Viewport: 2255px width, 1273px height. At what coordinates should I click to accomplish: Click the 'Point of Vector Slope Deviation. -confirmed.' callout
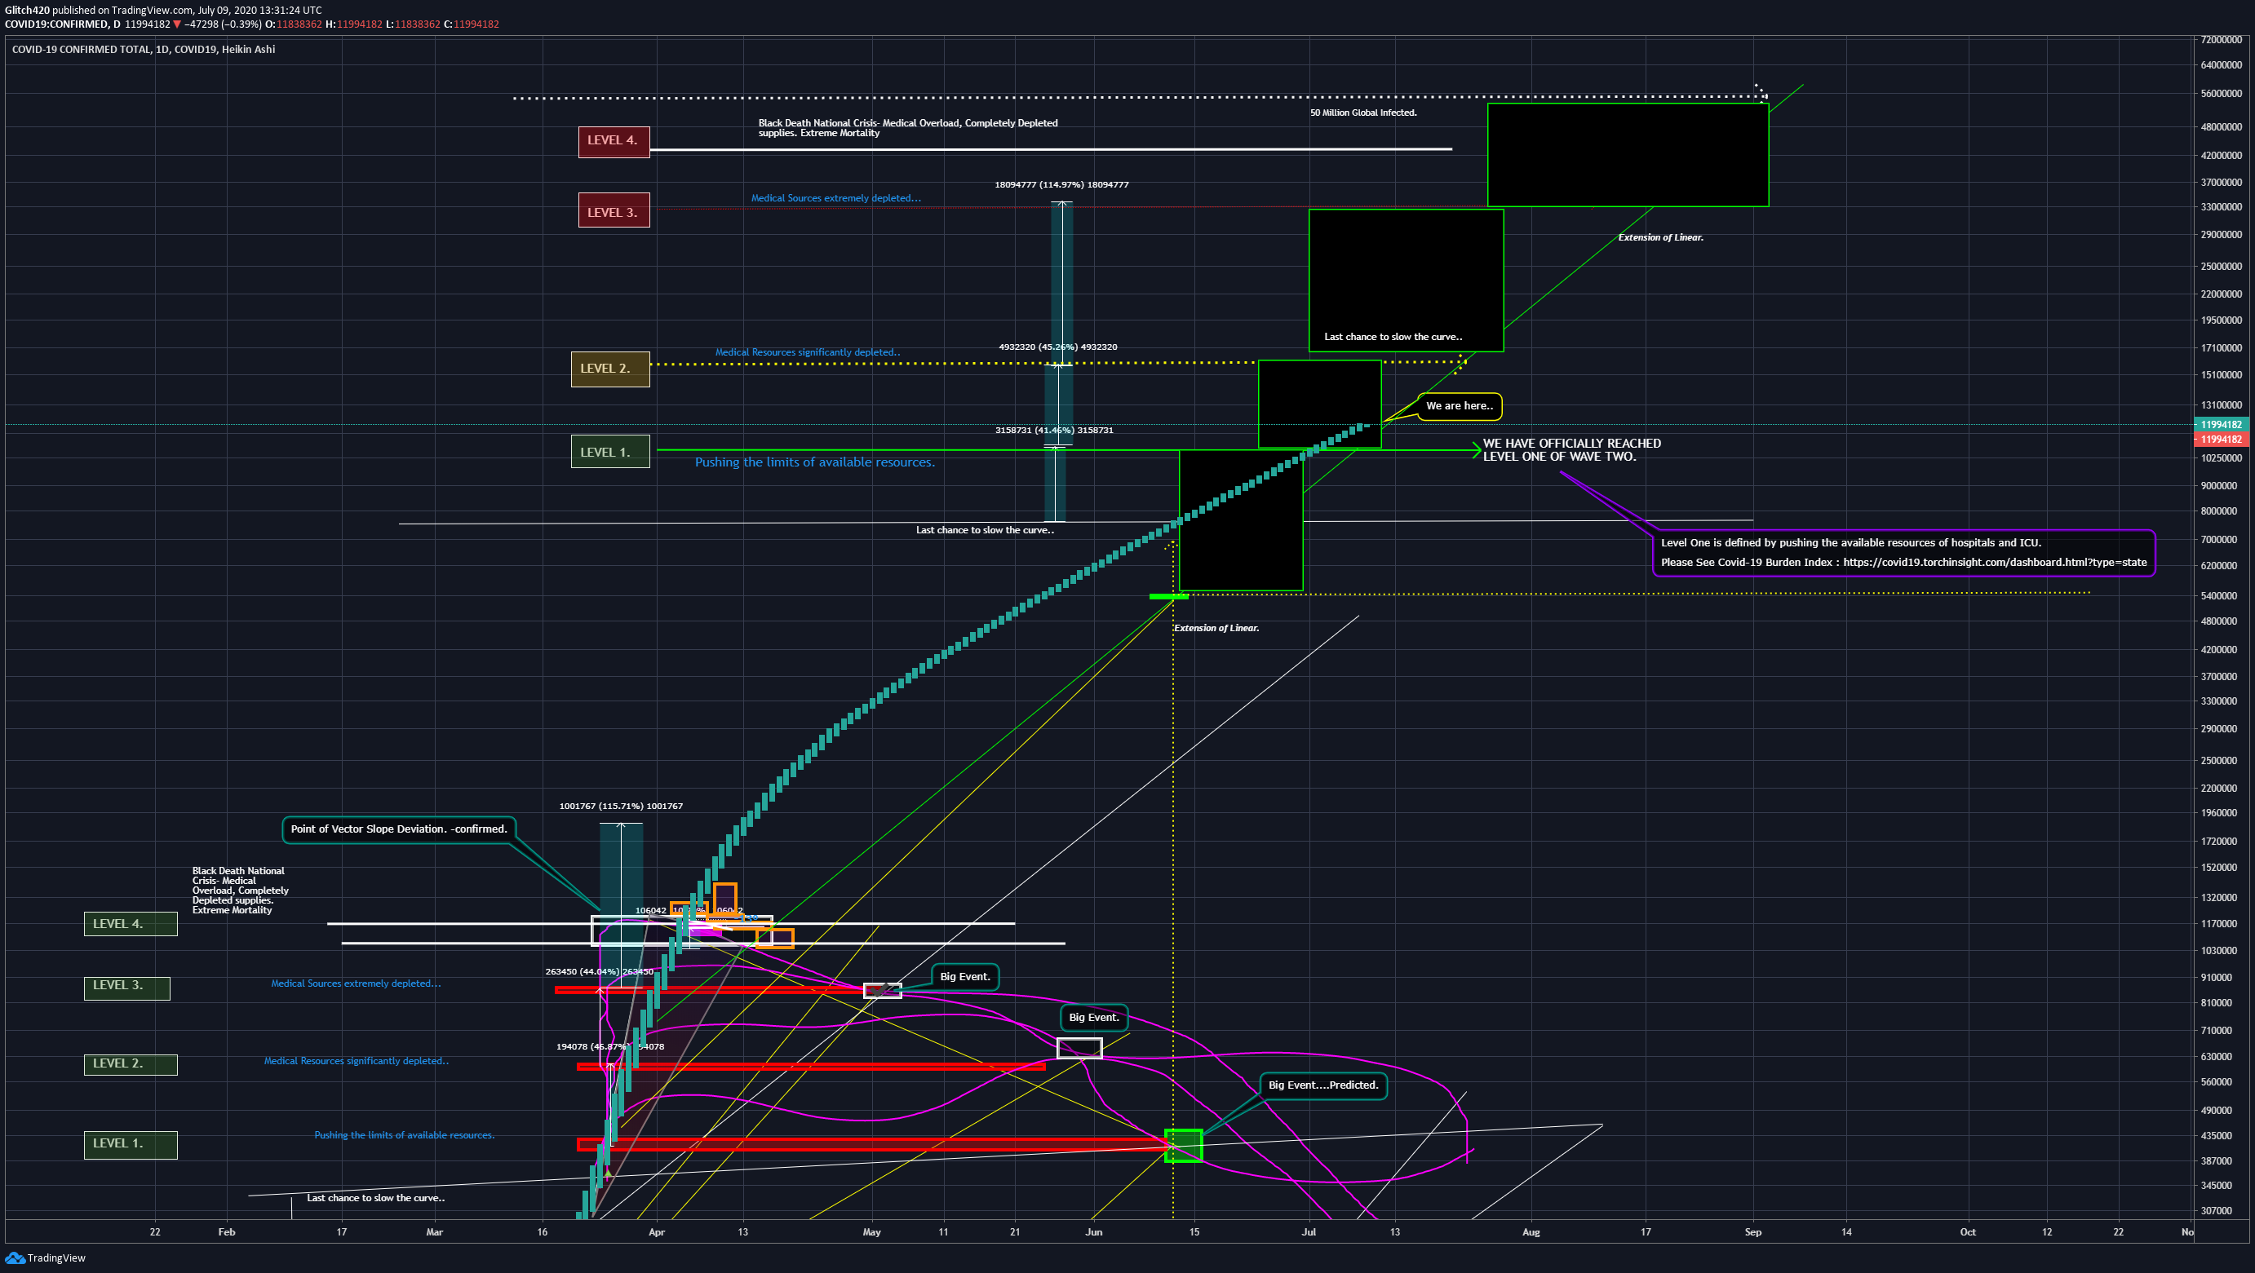tap(399, 829)
